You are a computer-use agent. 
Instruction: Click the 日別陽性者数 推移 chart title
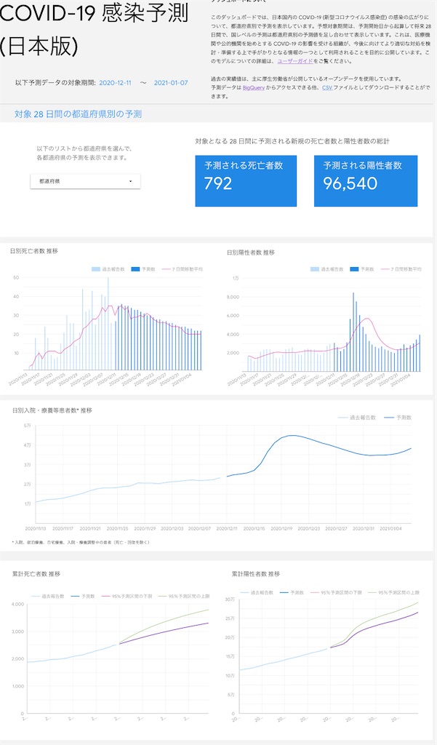pos(250,252)
